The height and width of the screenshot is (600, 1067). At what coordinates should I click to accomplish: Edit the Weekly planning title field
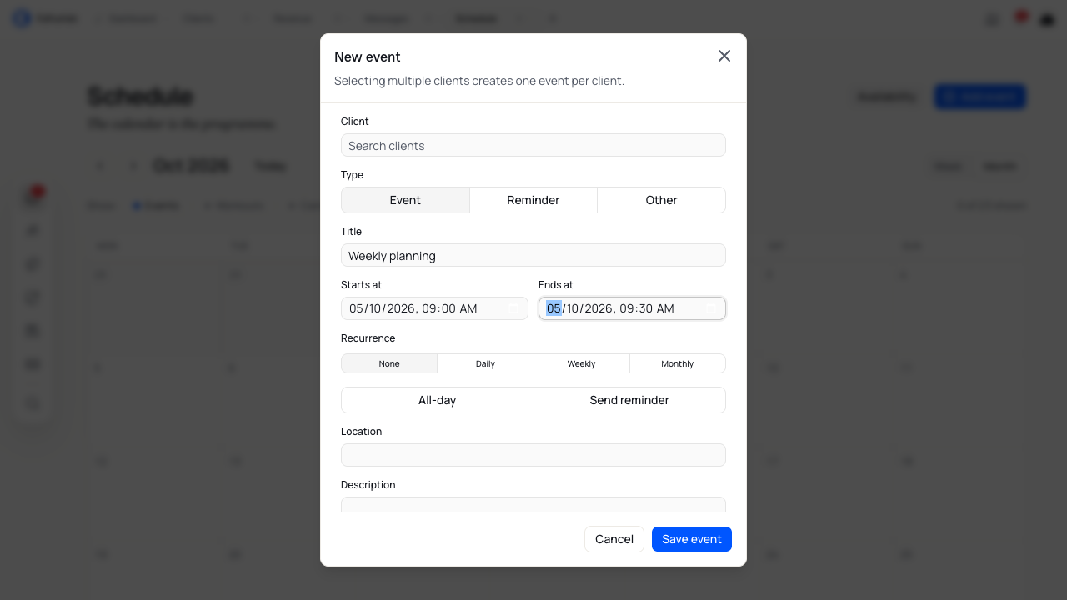533,255
